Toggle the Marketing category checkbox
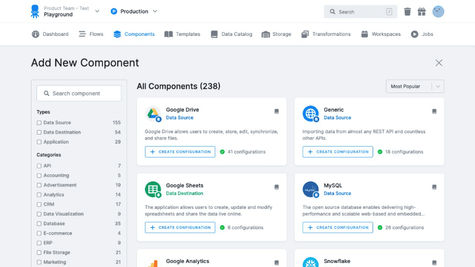 coord(39,262)
